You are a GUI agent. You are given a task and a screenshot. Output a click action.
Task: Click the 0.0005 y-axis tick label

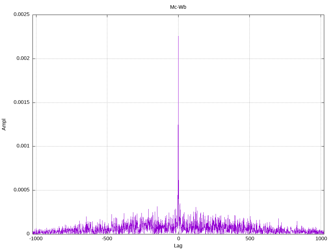(x=21, y=190)
